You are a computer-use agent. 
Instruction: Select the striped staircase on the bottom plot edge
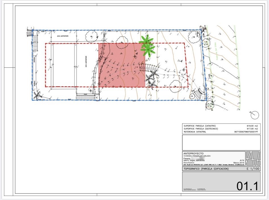(85, 97)
